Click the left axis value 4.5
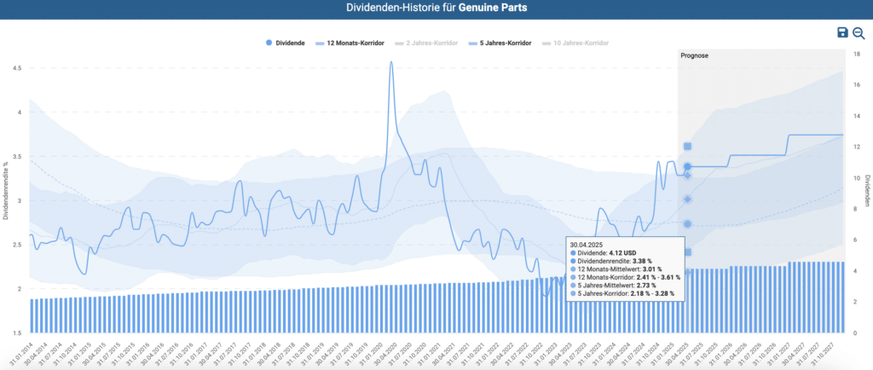The height and width of the screenshot is (370, 873). click(x=17, y=68)
